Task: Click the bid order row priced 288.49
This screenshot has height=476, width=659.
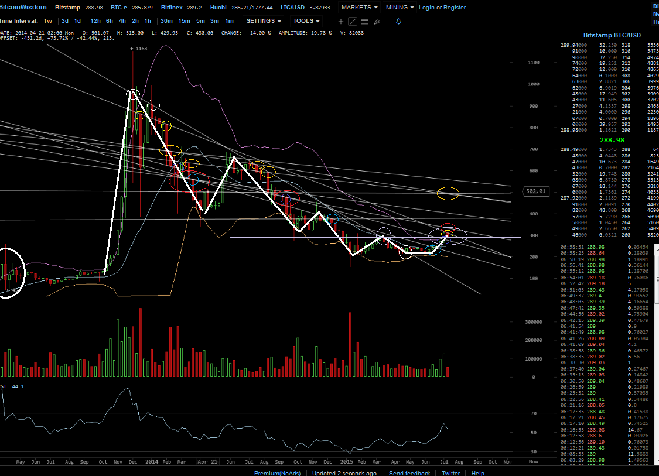Action: tap(609, 149)
